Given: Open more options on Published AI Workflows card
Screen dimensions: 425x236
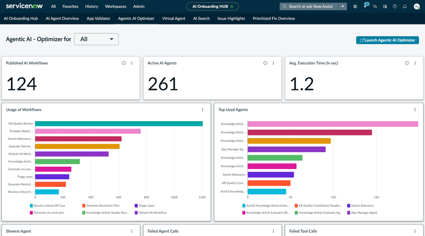Looking at the screenshot, I should tap(132, 63).
